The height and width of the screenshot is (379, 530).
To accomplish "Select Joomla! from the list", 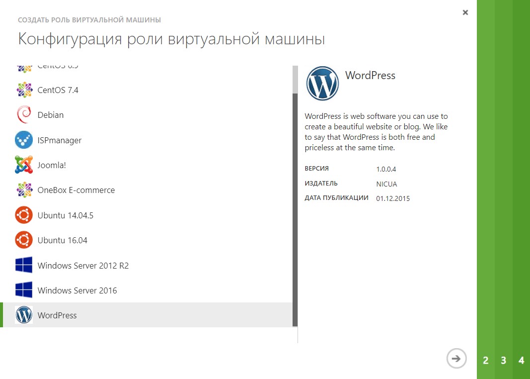I will [147, 165].
